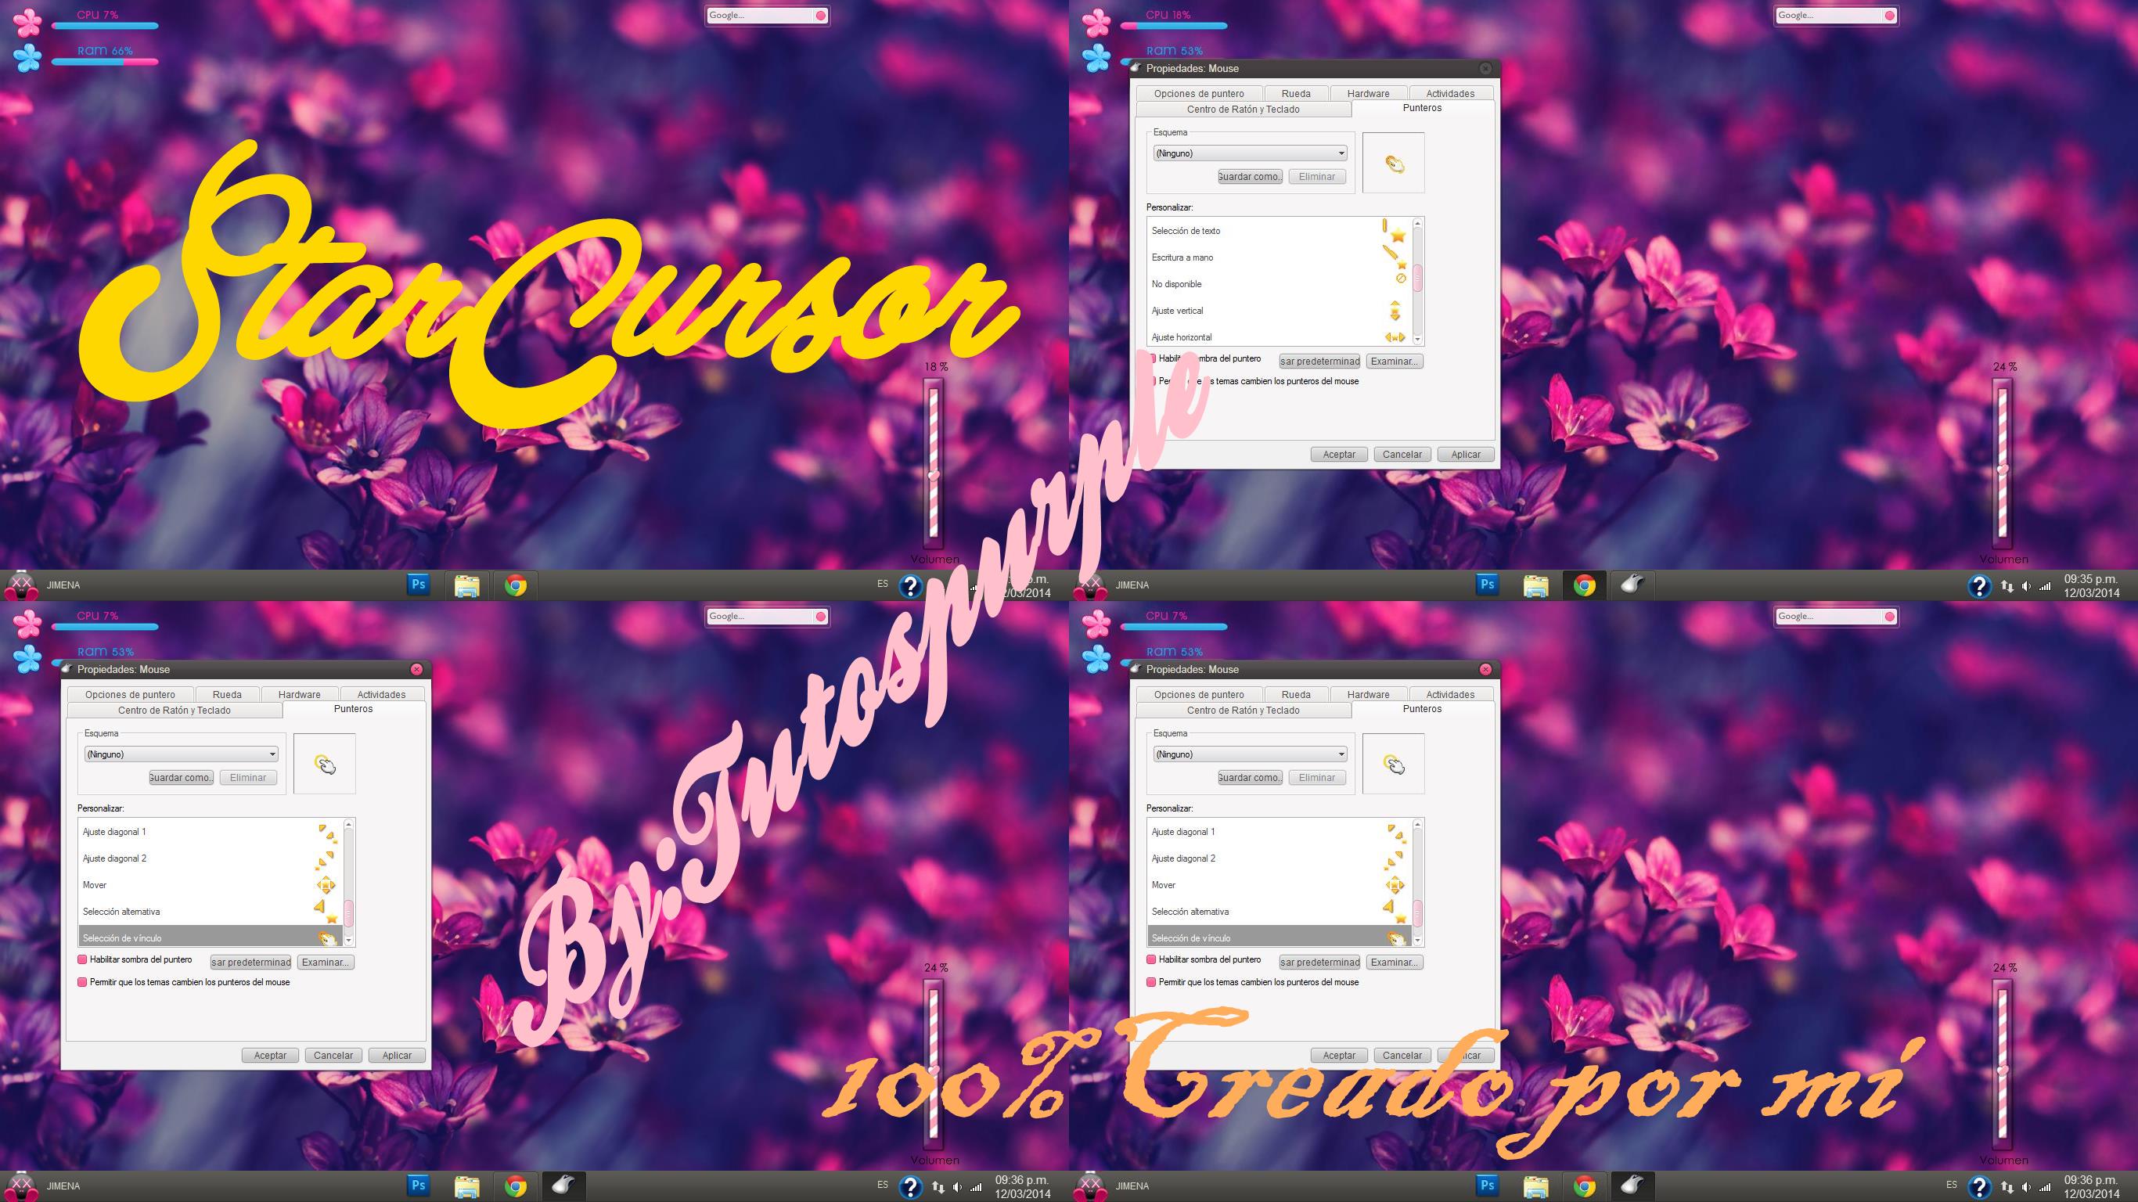
Task: Open the 'Opciones de puntero' tab
Action: (x=131, y=694)
